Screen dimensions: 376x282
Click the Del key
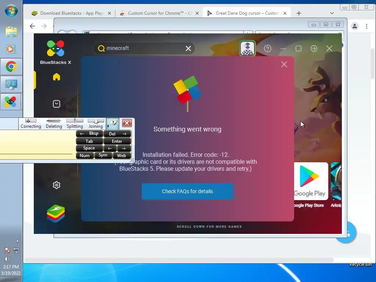click(x=117, y=134)
